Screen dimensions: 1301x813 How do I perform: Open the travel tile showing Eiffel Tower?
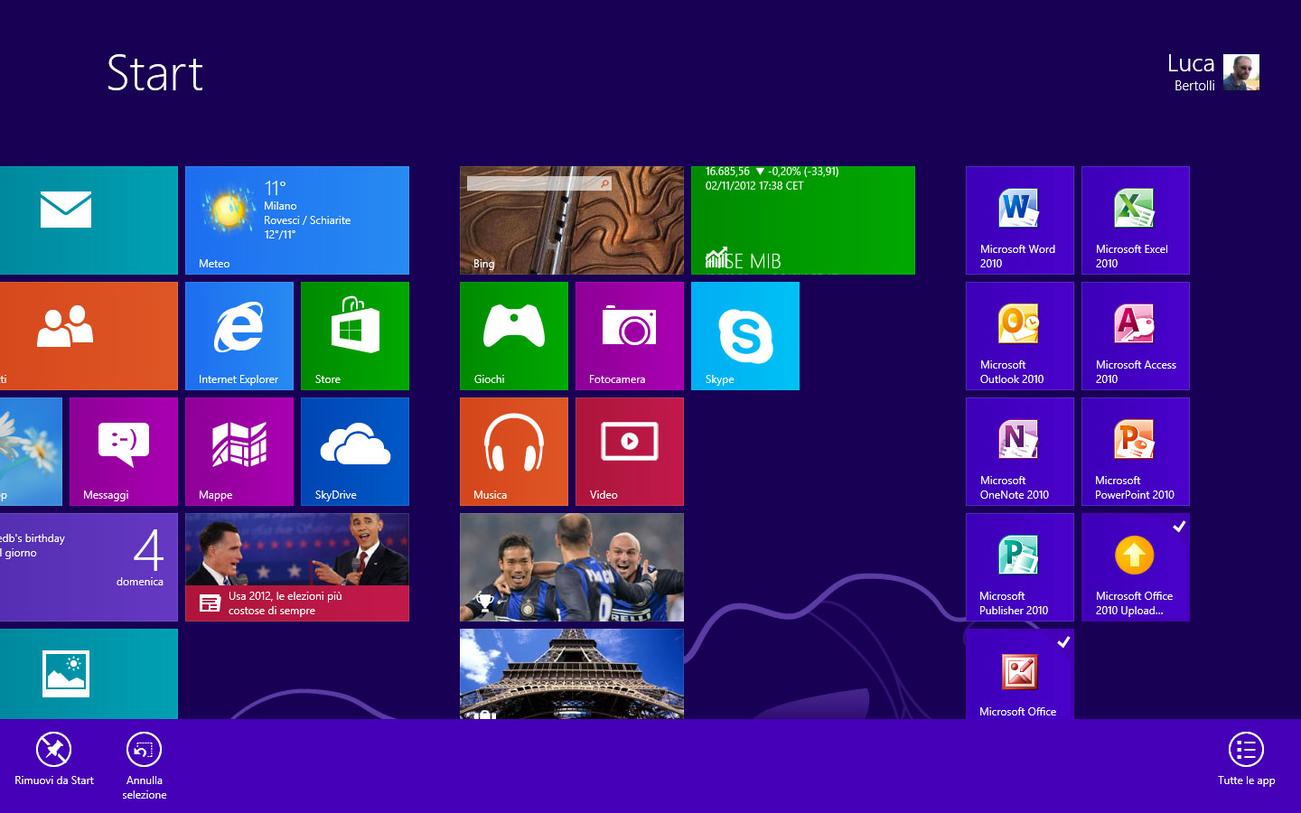[x=572, y=674]
